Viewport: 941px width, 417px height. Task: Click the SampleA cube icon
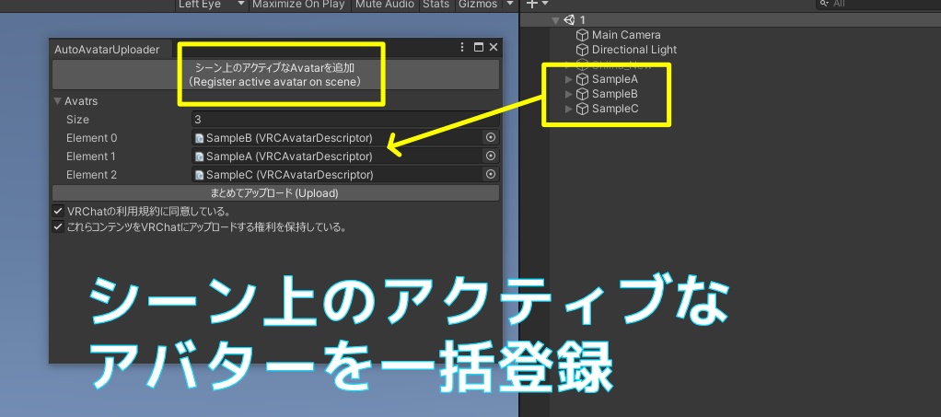[x=582, y=78]
